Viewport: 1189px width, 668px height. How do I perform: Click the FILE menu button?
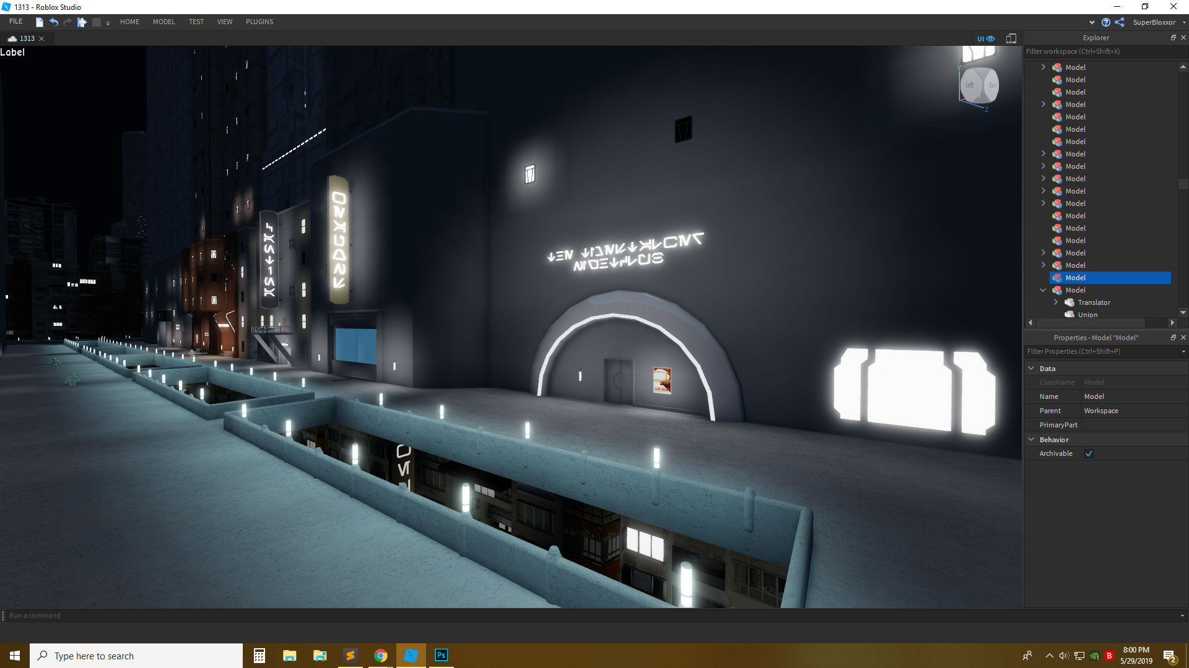[x=15, y=22]
